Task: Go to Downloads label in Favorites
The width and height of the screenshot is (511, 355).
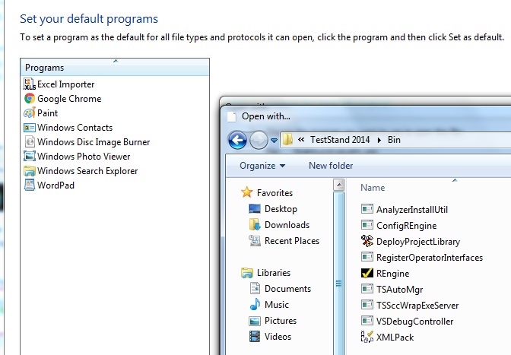Action: [287, 225]
